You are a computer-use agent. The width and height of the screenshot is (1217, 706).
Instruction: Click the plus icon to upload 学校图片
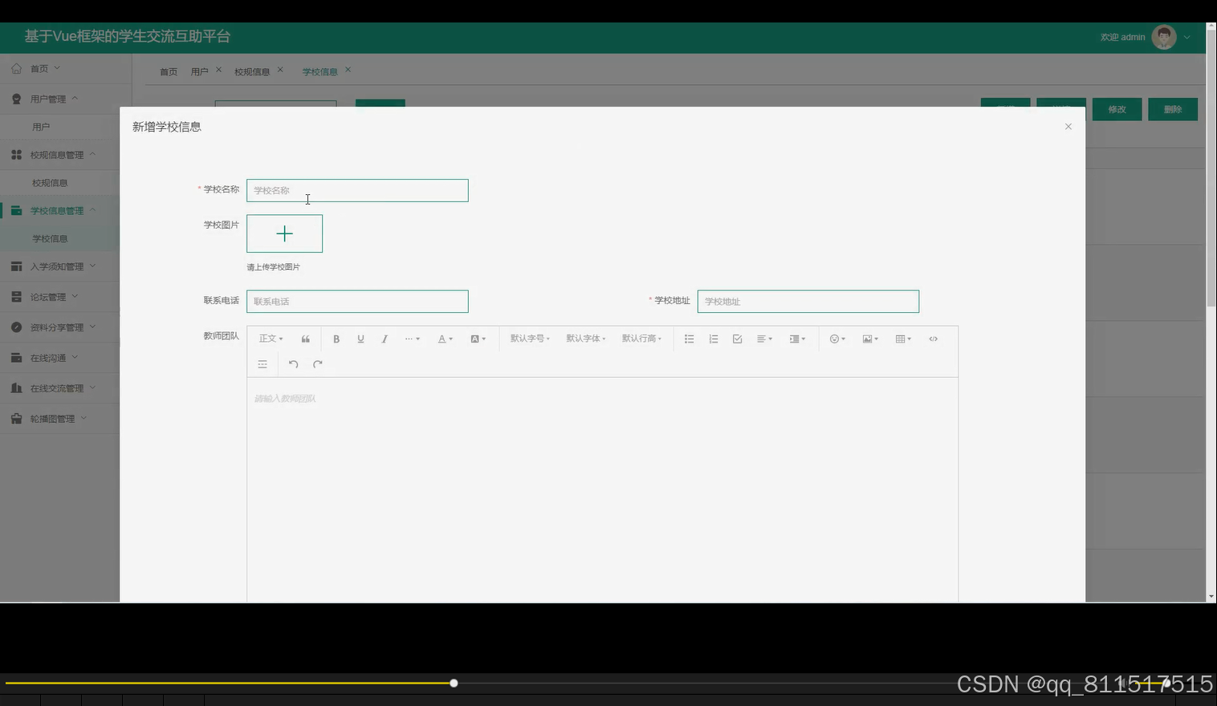coord(284,233)
